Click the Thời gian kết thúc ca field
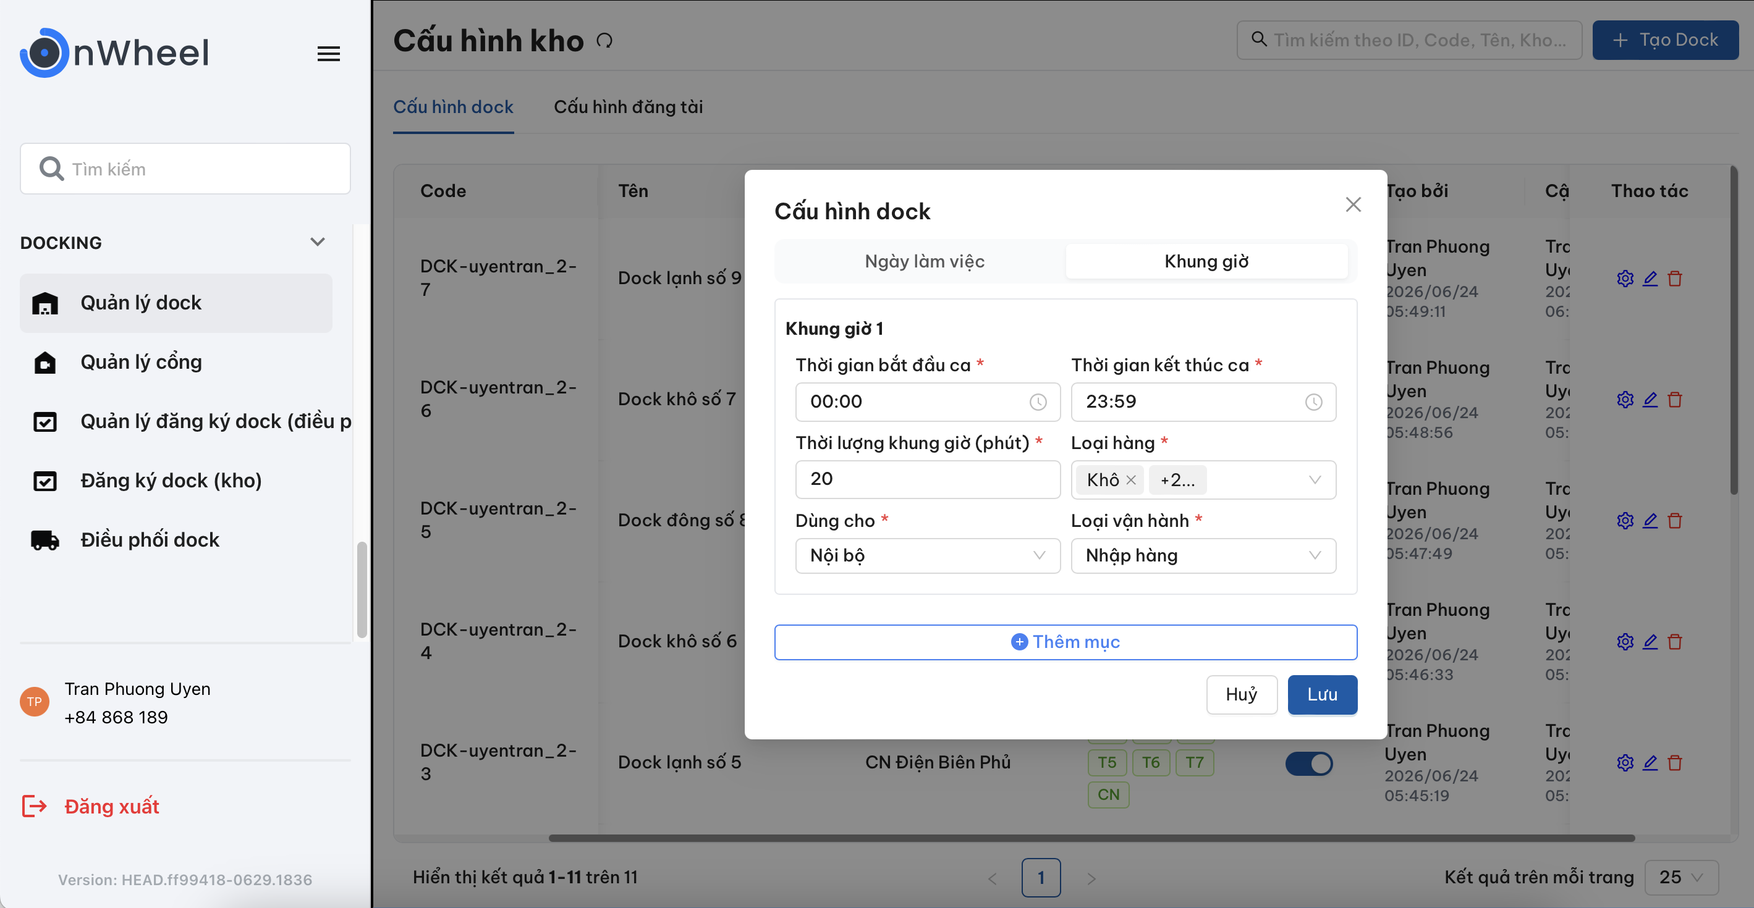The width and height of the screenshot is (1754, 908). tap(1203, 402)
